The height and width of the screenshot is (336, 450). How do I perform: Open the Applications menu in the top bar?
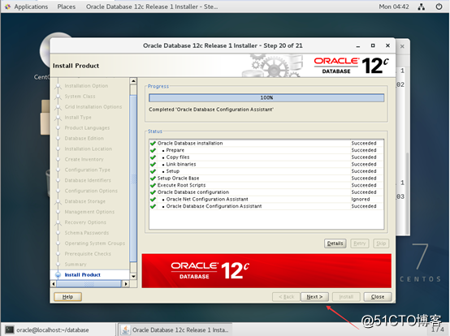31,6
